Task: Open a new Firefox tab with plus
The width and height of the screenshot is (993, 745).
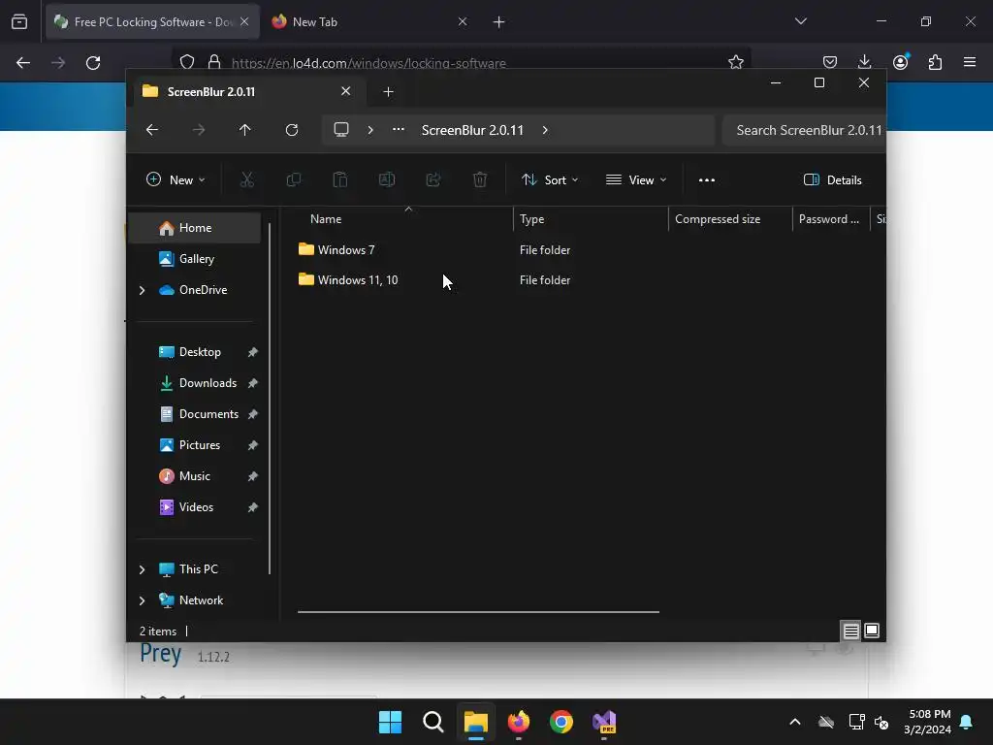Action: click(x=499, y=22)
